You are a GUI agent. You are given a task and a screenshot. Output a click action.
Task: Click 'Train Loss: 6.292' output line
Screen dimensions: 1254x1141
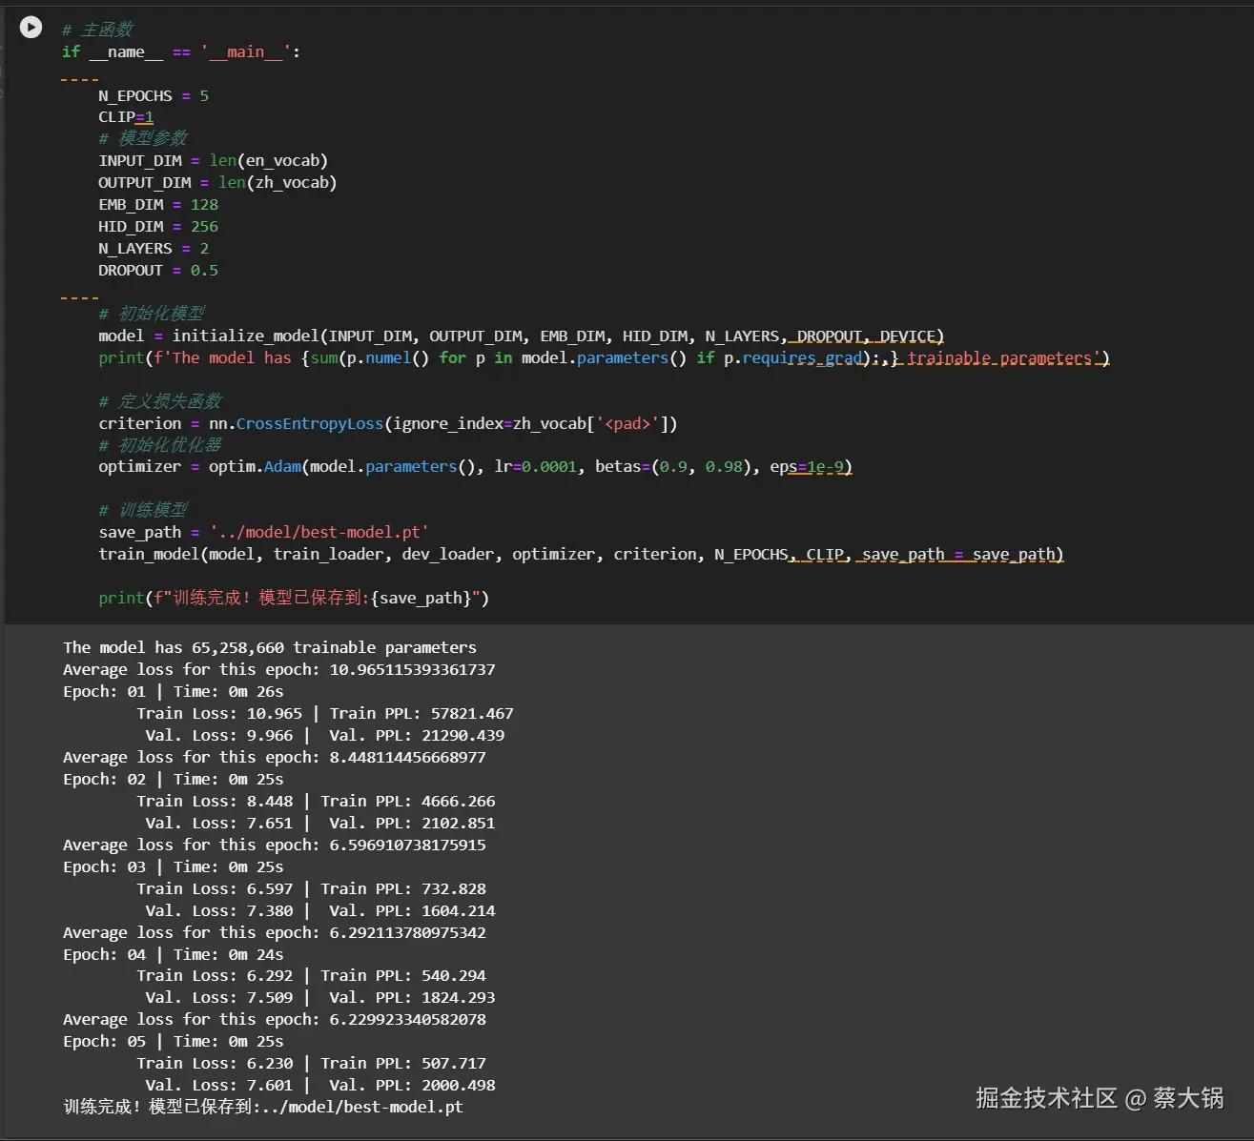(312, 976)
